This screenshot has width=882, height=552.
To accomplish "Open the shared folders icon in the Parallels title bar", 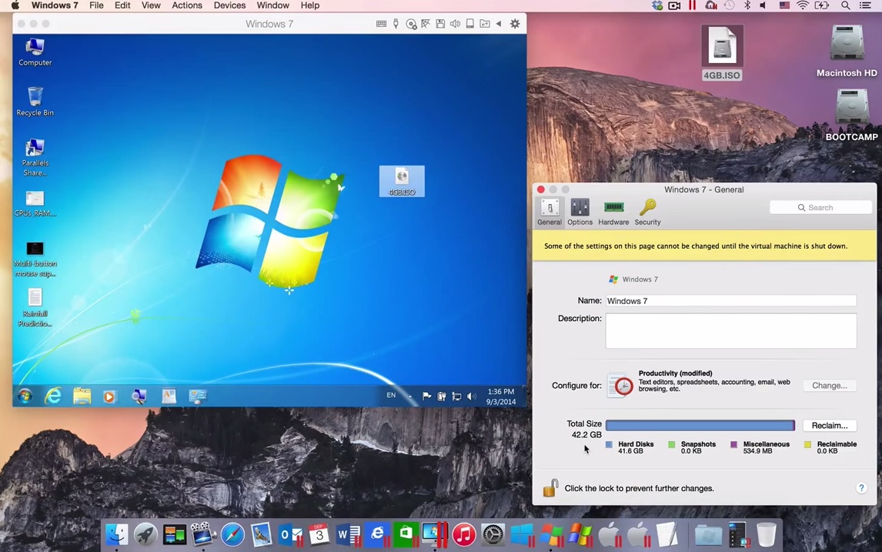I will (x=484, y=24).
